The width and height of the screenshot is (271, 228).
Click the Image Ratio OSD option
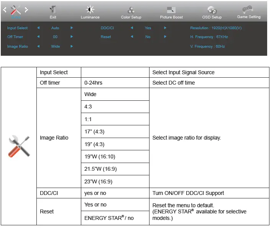point(18,47)
